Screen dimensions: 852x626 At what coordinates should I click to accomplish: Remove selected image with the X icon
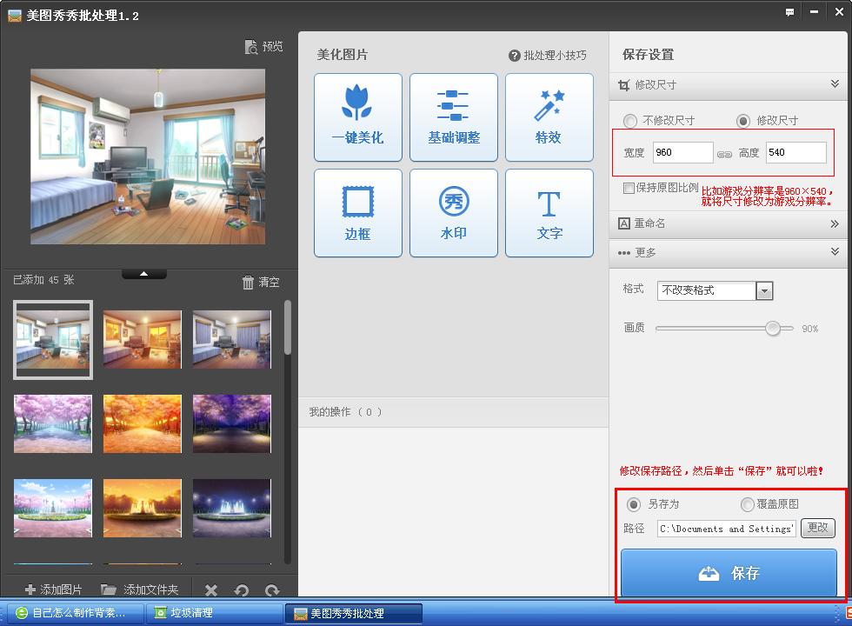tap(211, 590)
